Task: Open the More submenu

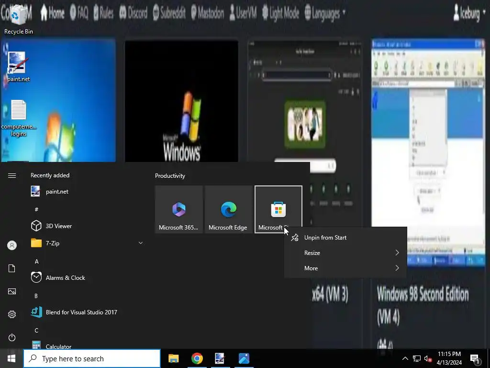Action: 345,268
